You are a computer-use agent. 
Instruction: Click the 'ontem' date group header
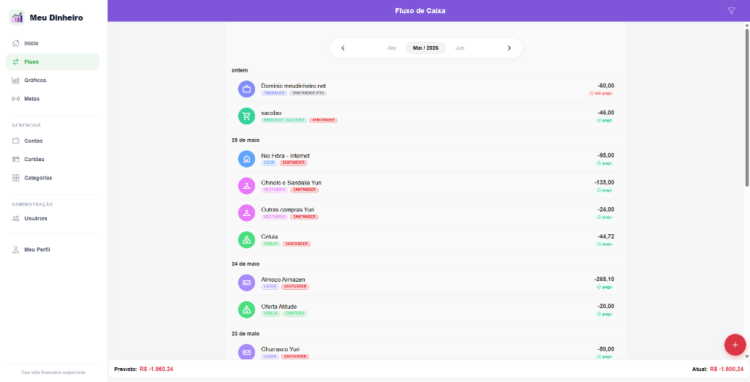pos(240,70)
